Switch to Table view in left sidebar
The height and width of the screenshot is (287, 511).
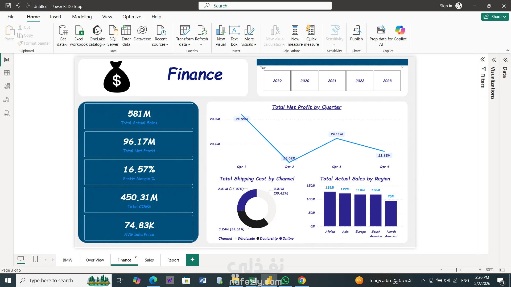tap(7, 73)
